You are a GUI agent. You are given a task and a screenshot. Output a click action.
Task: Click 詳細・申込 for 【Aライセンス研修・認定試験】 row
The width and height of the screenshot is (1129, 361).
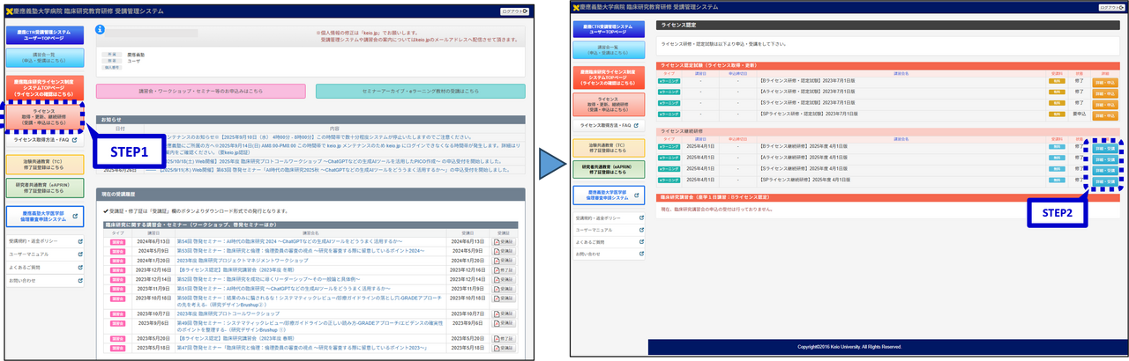(1105, 92)
